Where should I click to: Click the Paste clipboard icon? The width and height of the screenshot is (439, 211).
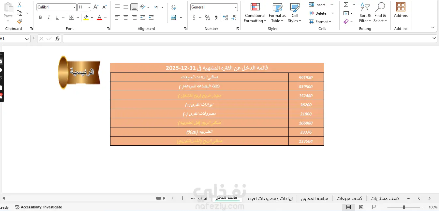tap(8, 7)
